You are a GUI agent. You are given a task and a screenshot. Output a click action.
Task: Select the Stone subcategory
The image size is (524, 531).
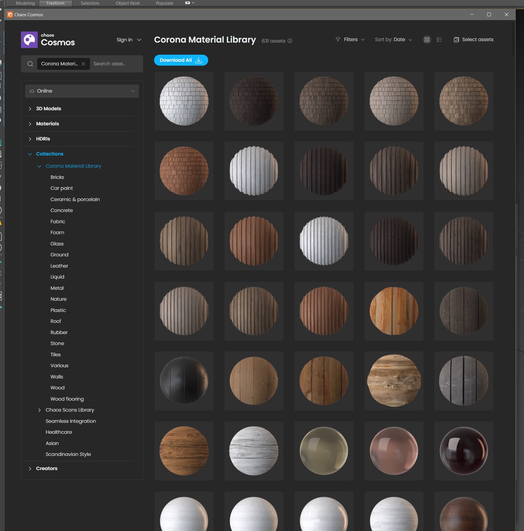(57, 344)
